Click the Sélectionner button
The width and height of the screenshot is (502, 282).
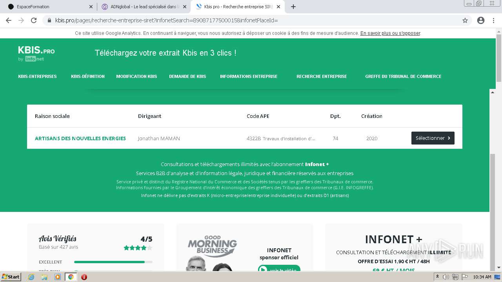coord(433,138)
